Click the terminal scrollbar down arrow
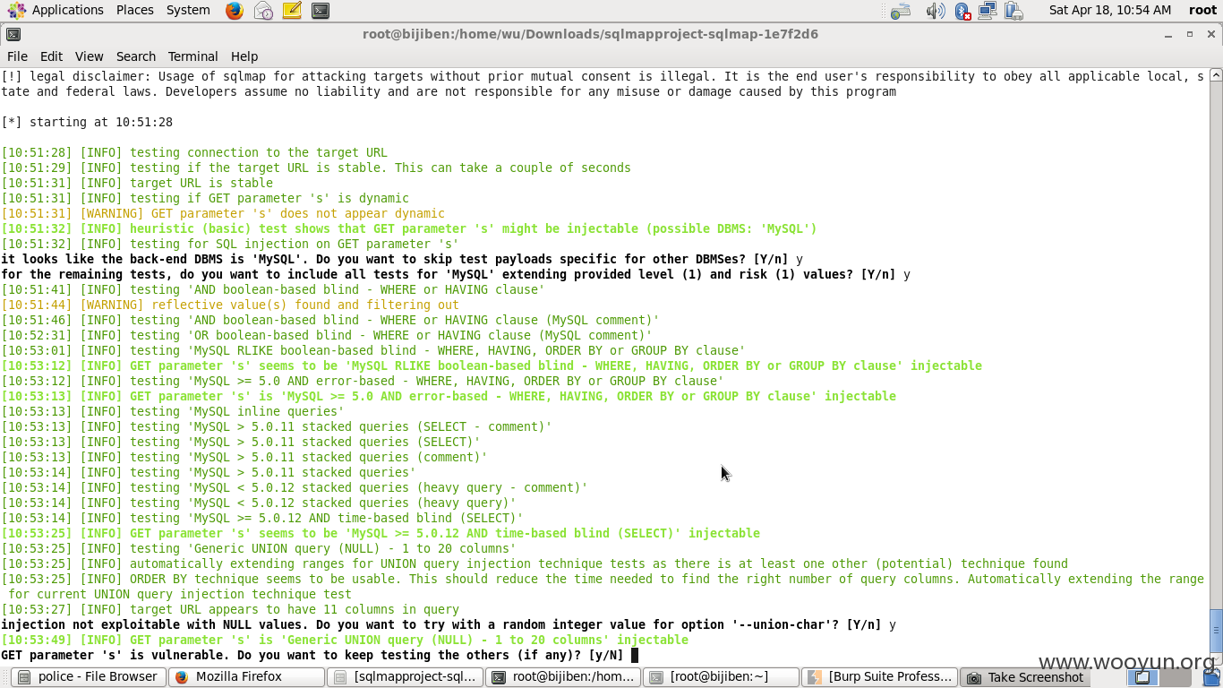 click(x=1216, y=658)
